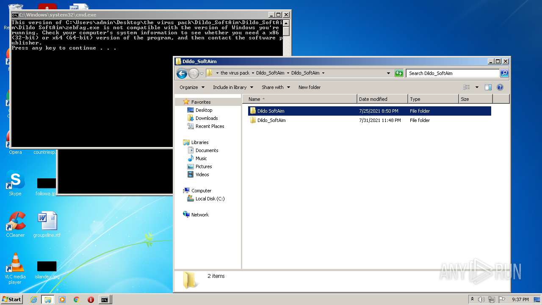
Task: Click the Windows Explorer taskbar icon
Action: click(x=48, y=299)
